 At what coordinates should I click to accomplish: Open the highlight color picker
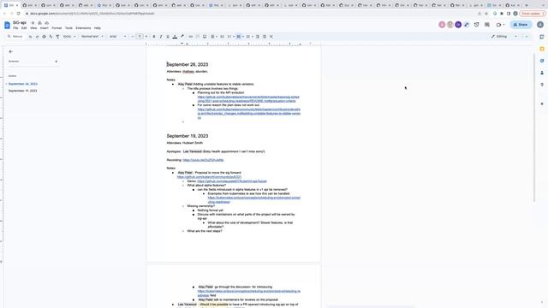[182, 36]
